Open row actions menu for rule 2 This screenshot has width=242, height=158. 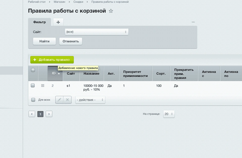(x=43, y=86)
